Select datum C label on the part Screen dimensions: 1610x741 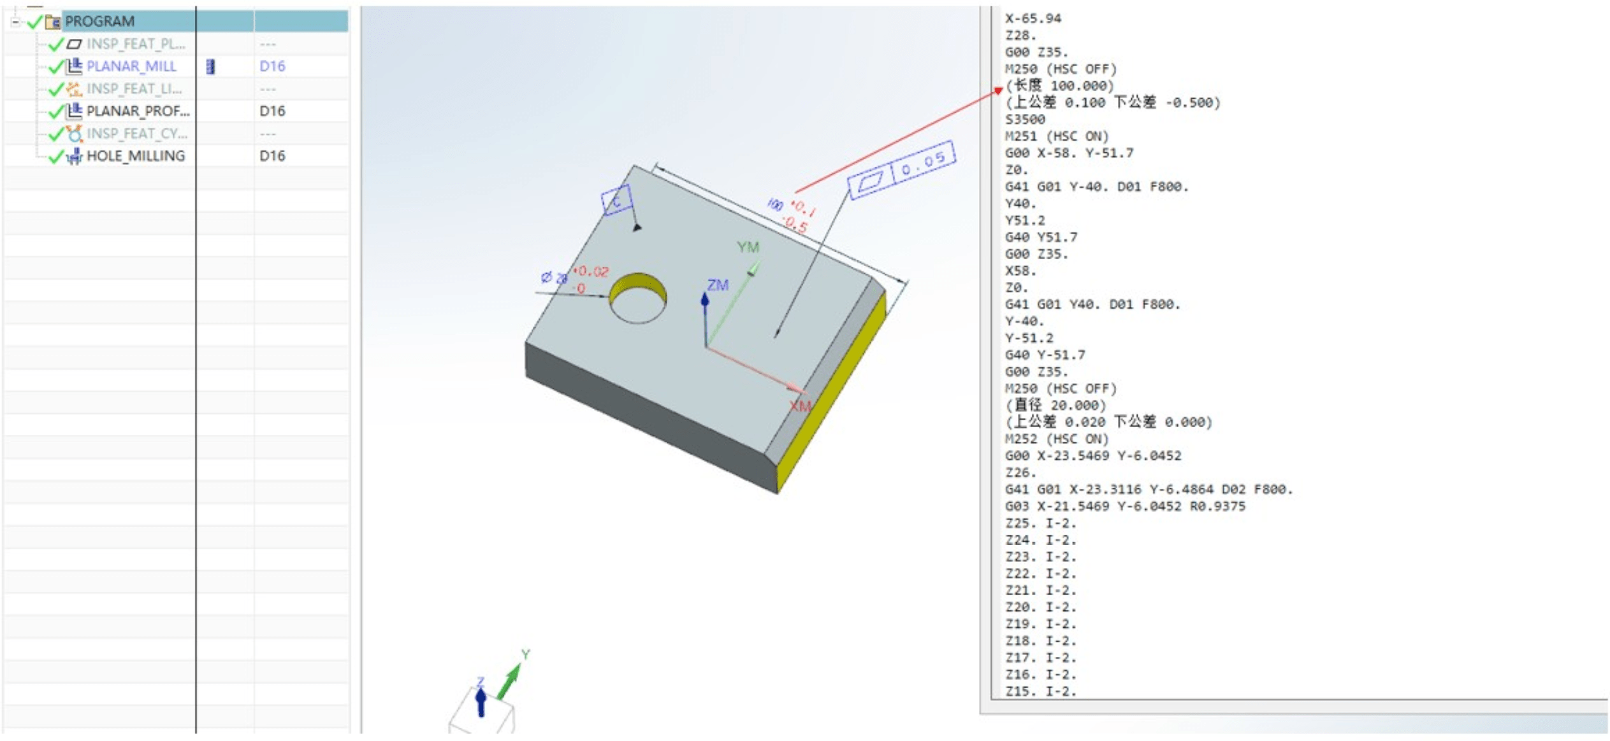(616, 201)
